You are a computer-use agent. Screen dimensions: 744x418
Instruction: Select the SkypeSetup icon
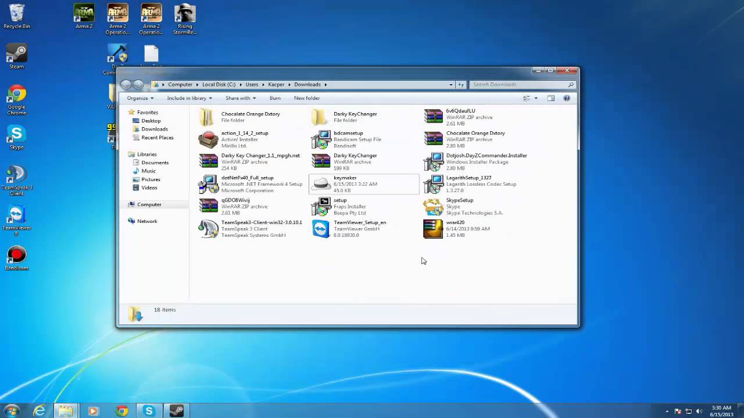pos(433,206)
